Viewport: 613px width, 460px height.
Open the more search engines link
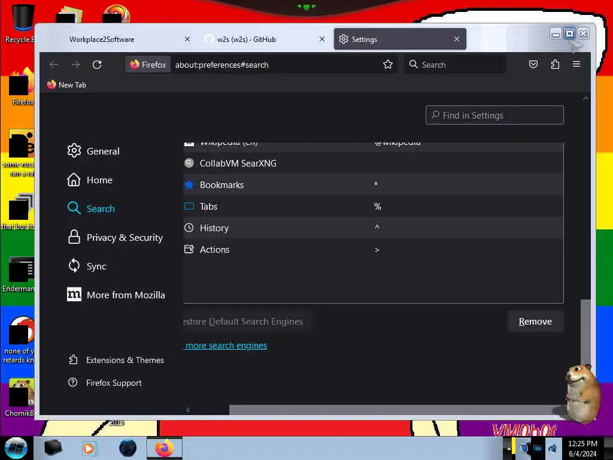click(x=226, y=346)
